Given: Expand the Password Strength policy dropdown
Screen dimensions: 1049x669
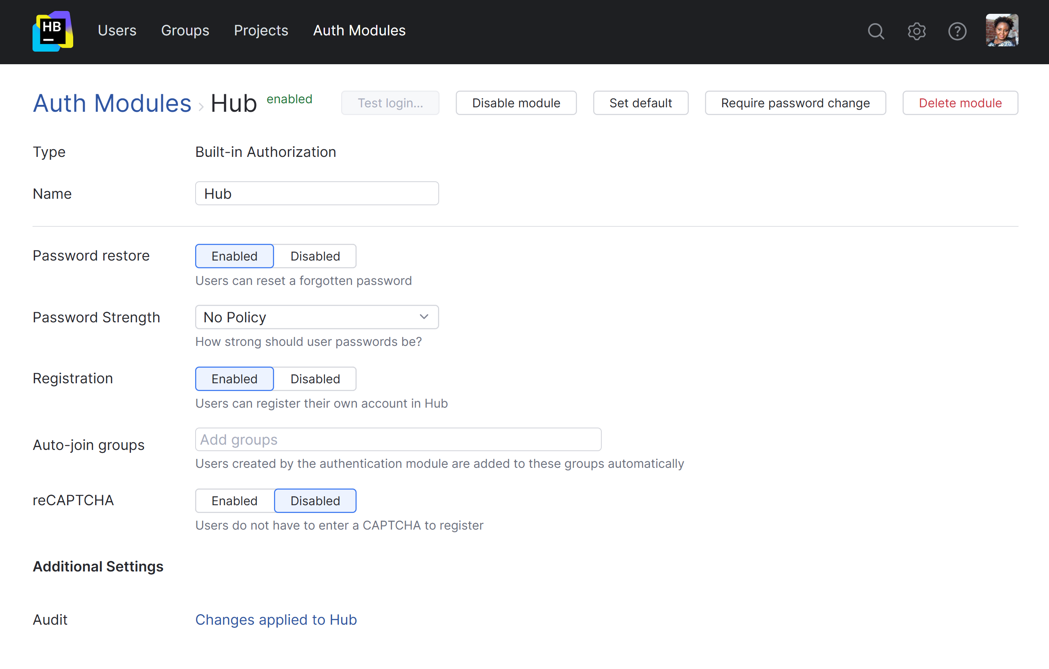Looking at the screenshot, I should tap(317, 317).
